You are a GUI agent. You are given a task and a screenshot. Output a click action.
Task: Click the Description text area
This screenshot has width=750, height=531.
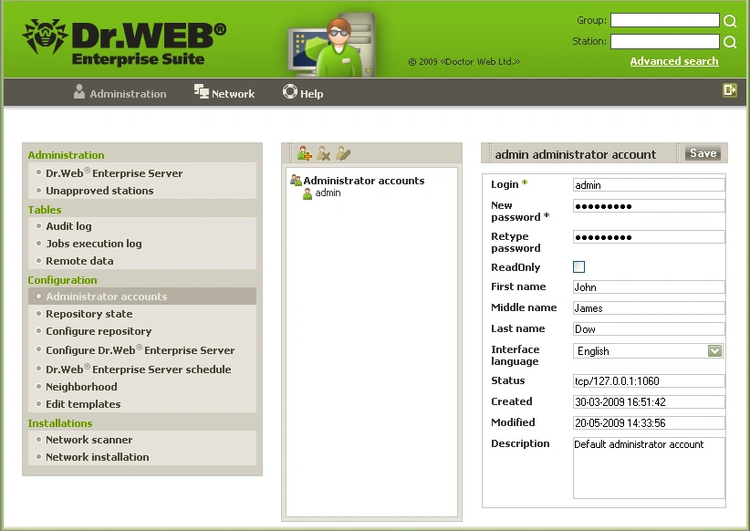coord(648,468)
